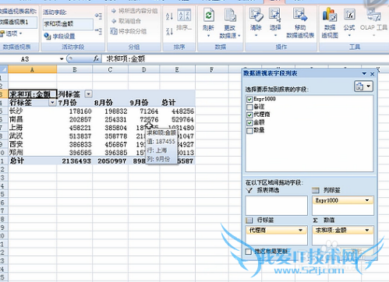This screenshot has width=389, height=282.
Task: Click the PivotTable name field (数据透视表1)
Action: click(x=18, y=23)
